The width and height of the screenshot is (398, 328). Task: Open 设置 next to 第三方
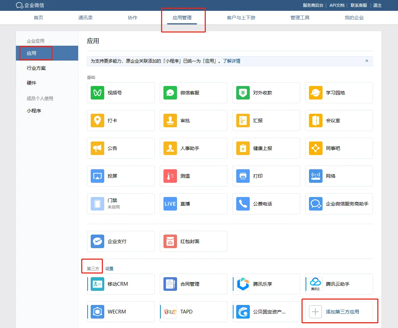pos(109,269)
